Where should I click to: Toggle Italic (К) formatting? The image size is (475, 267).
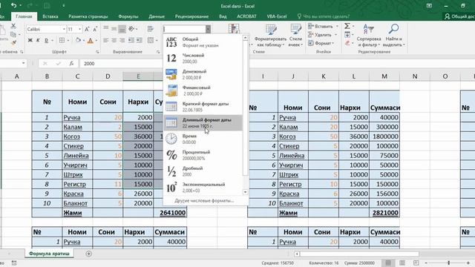point(38,40)
